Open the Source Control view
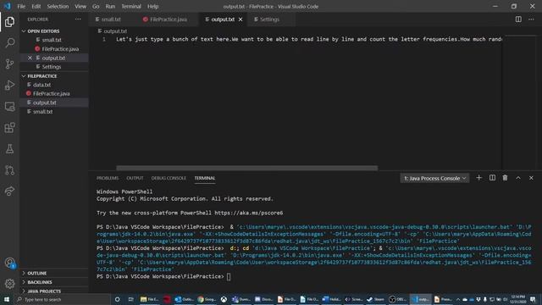 click(x=9, y=64)
